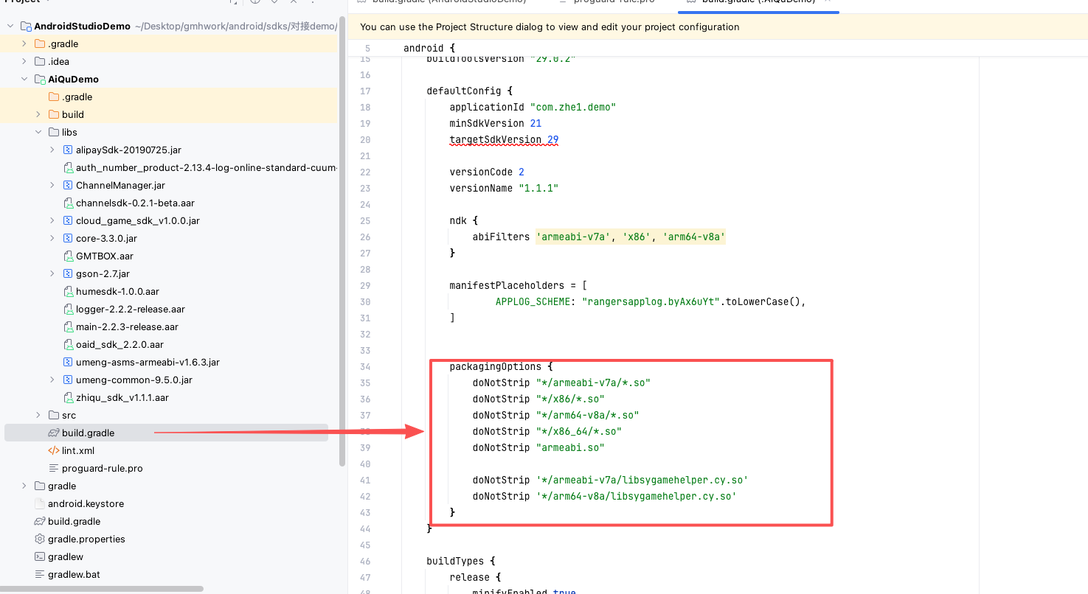The height and width of the screenshot is (594, 1088).
Task: Click the gradlew script file icon
Action: pyautogui.click(x=40, y=556)
